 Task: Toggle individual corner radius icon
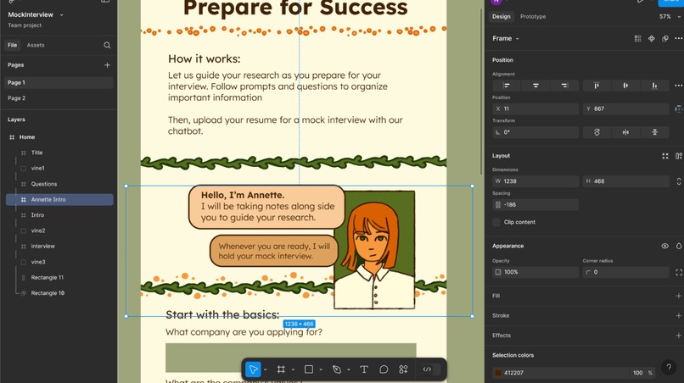point(679,272)
